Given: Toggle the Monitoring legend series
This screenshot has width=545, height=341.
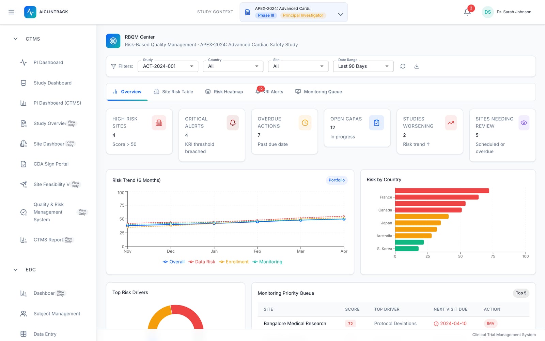Looking at the screenshot, I should click(267, 262).
